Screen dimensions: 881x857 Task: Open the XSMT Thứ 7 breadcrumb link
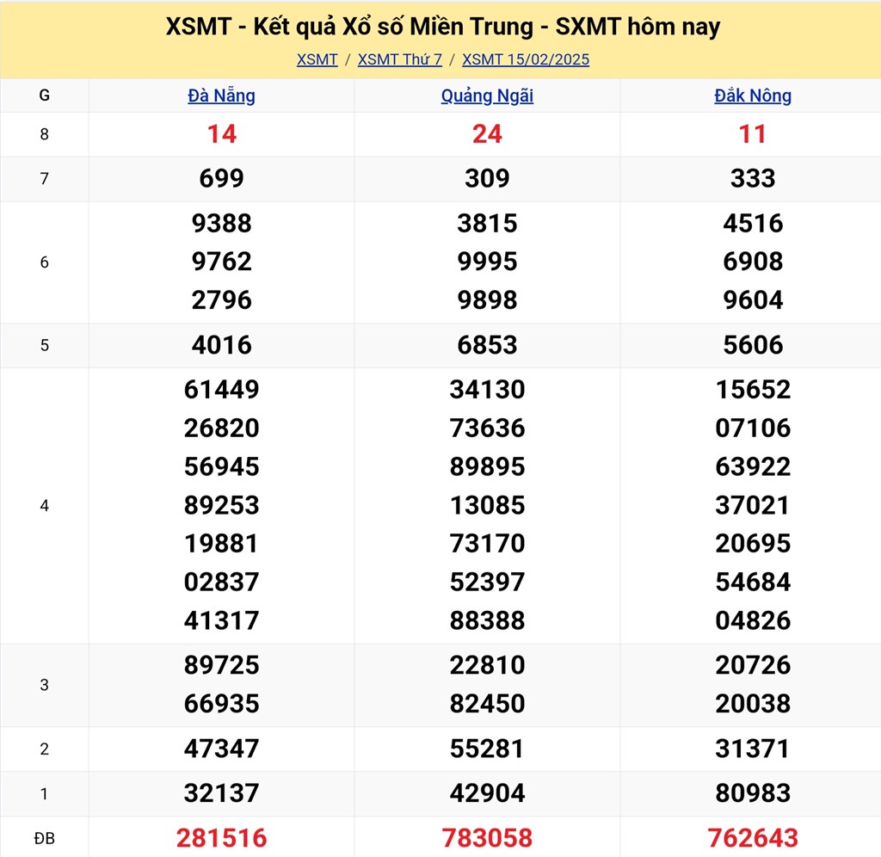coord(399,59)
